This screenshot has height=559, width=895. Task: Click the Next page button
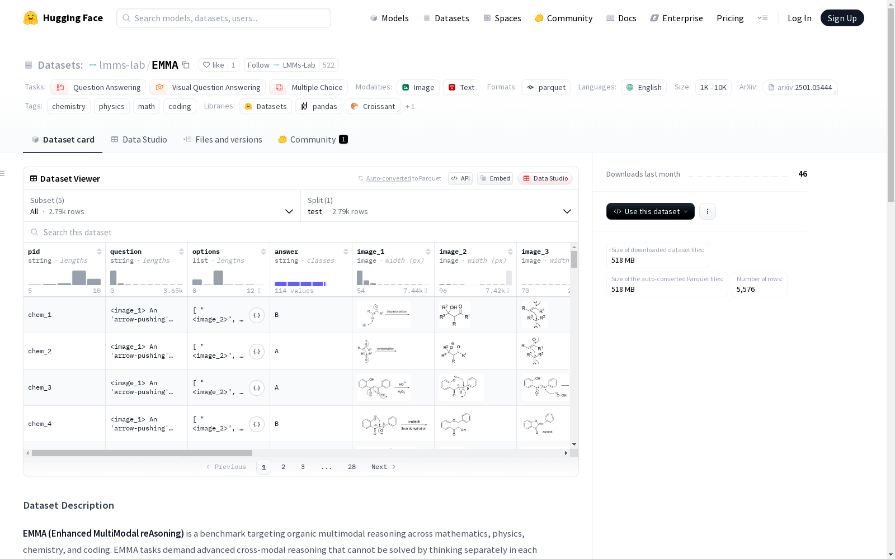tap(384, 467)
